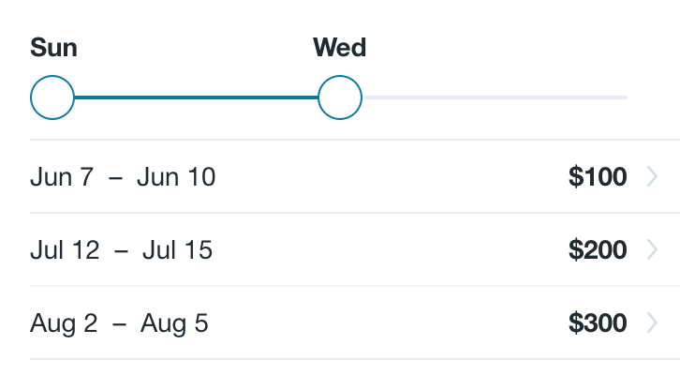This screenshot has width=680, height=375.
Task: Pick the $300 price
Action: [x=598, y=323]
